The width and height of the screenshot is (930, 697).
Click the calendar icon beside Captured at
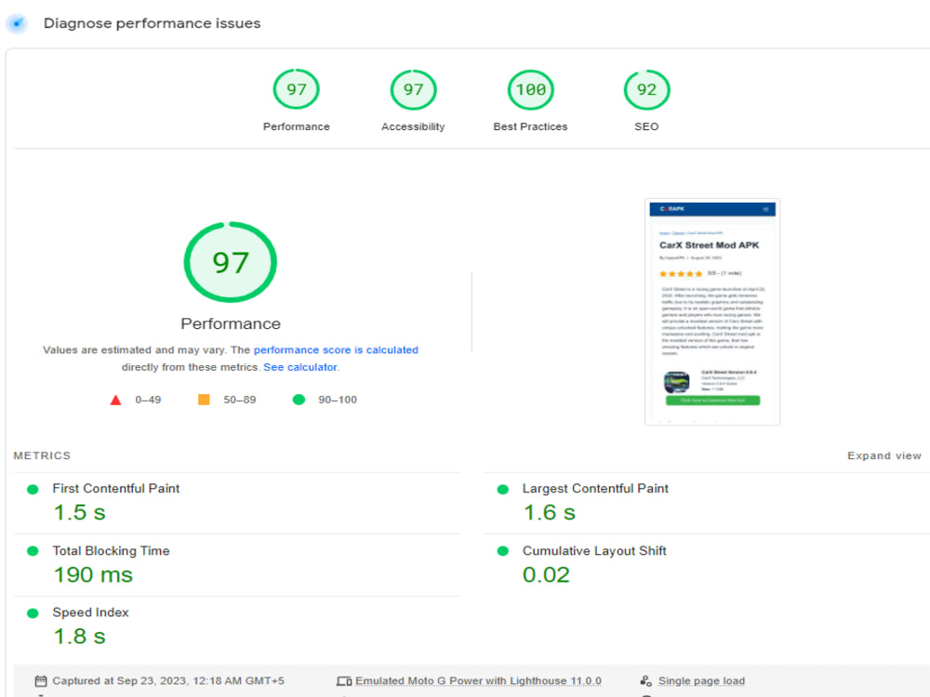click(x=40, y=681)
